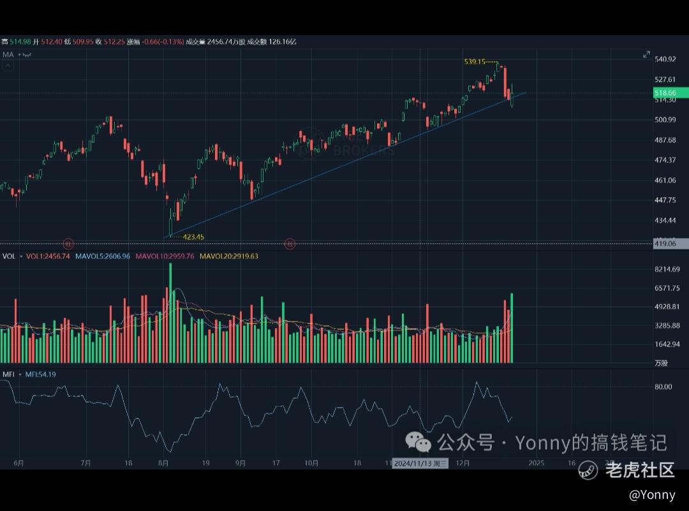
Task: Select the MFI:54.19 value
Action: (x=40, y=374)
